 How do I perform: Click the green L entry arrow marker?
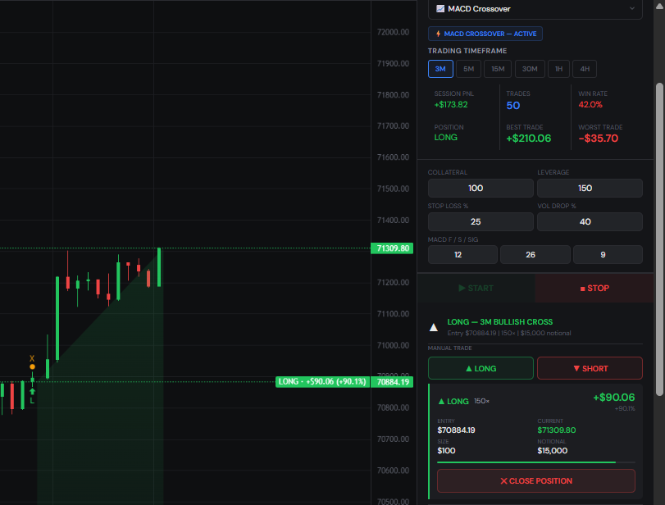coord(32,396)
